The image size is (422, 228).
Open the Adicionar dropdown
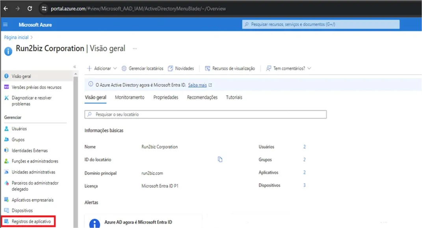tap(102, 69)
